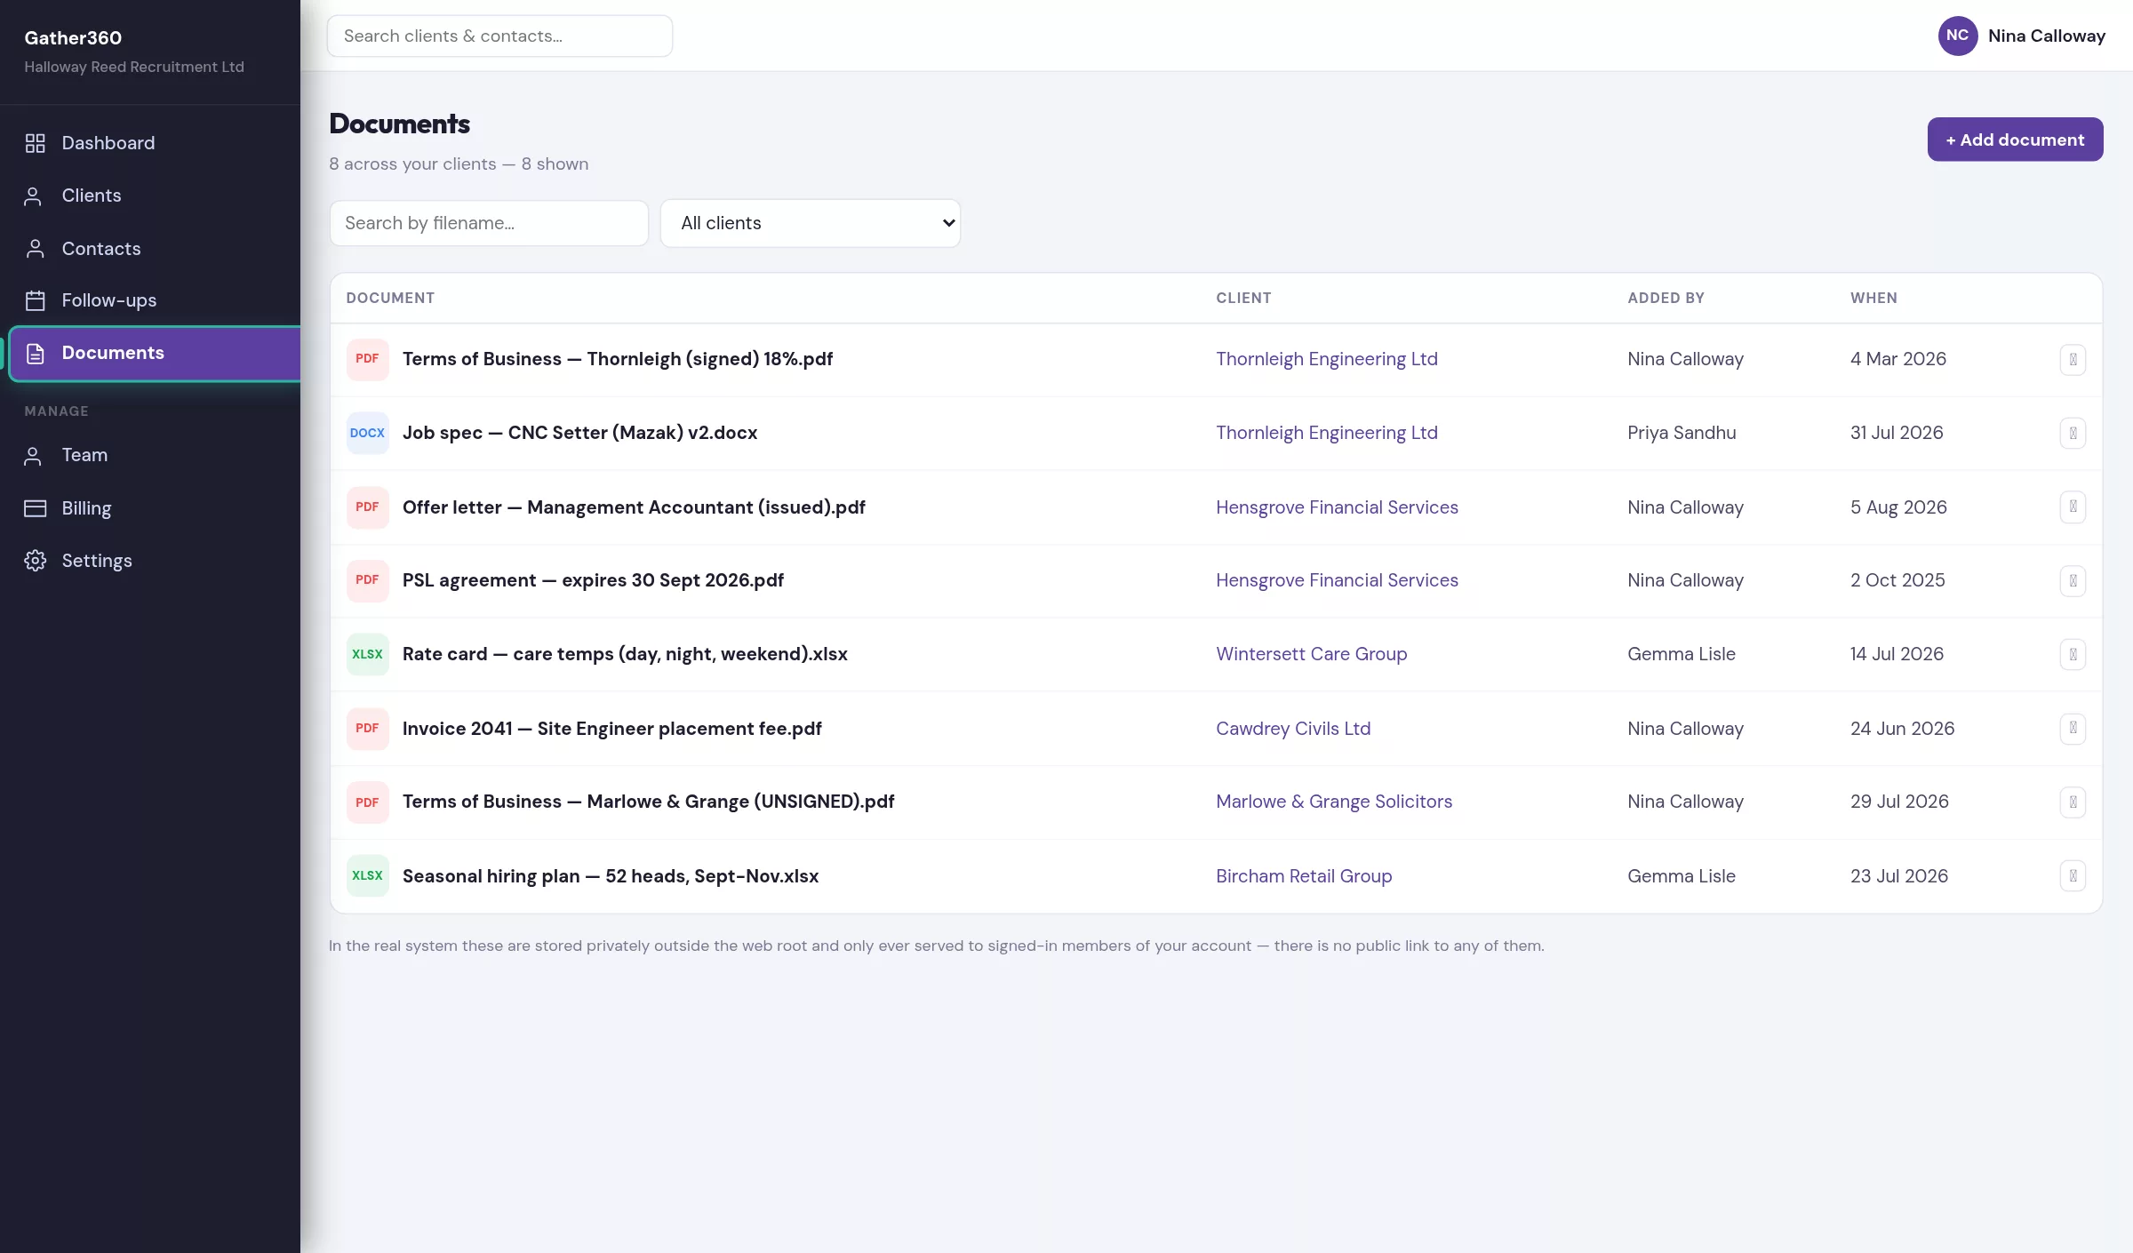Viewport: 2133px width, 1253px height.
Task: Open Bircham Retail Group client link
Action: click(1304, 876)
